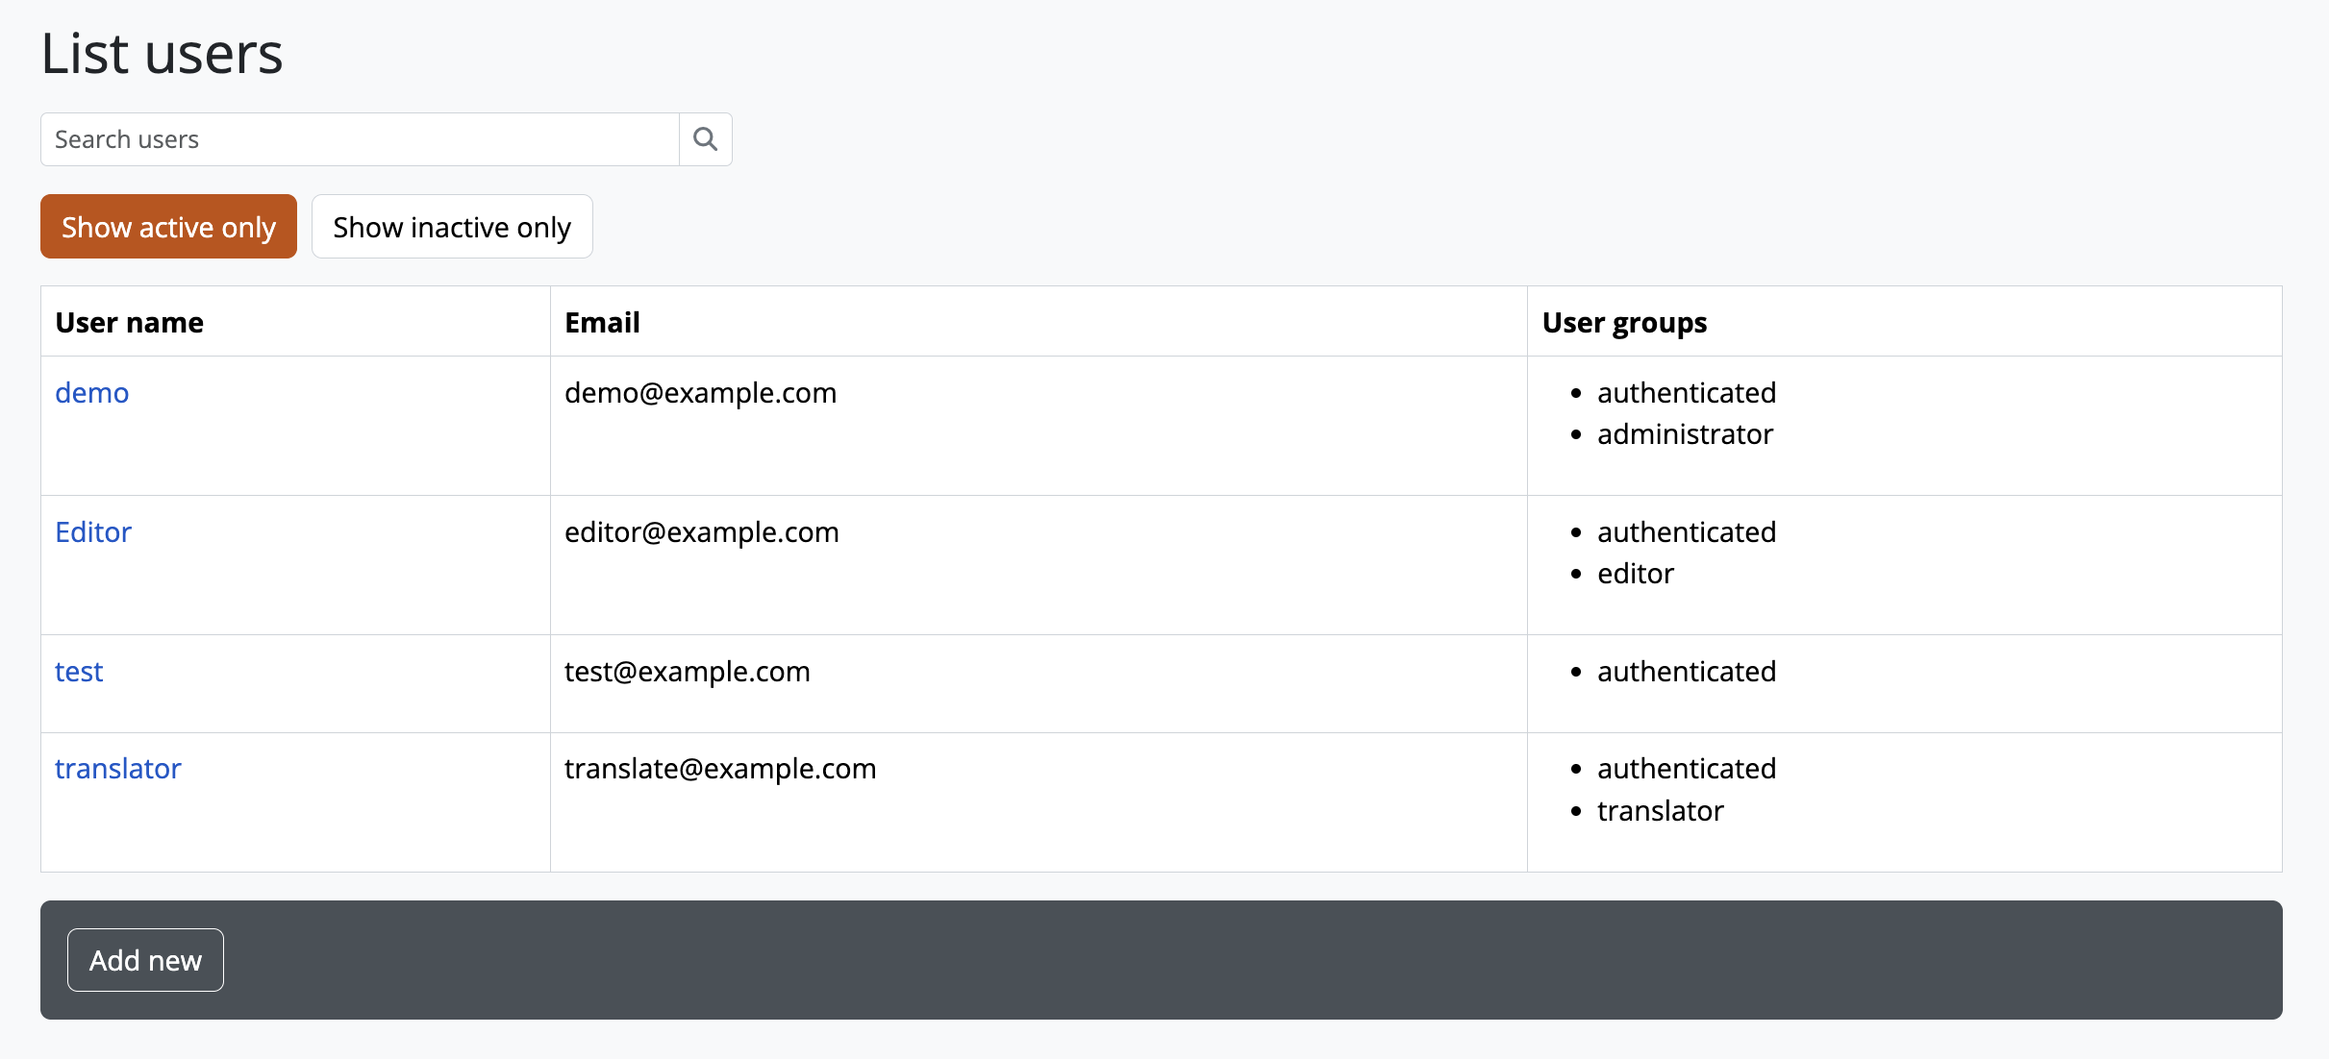Click the User groups column header
Viewport: 2329px width, 1059px height.
tap(1624, 323)
